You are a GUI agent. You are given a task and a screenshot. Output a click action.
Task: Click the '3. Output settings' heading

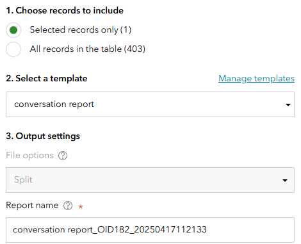[43, 136]
